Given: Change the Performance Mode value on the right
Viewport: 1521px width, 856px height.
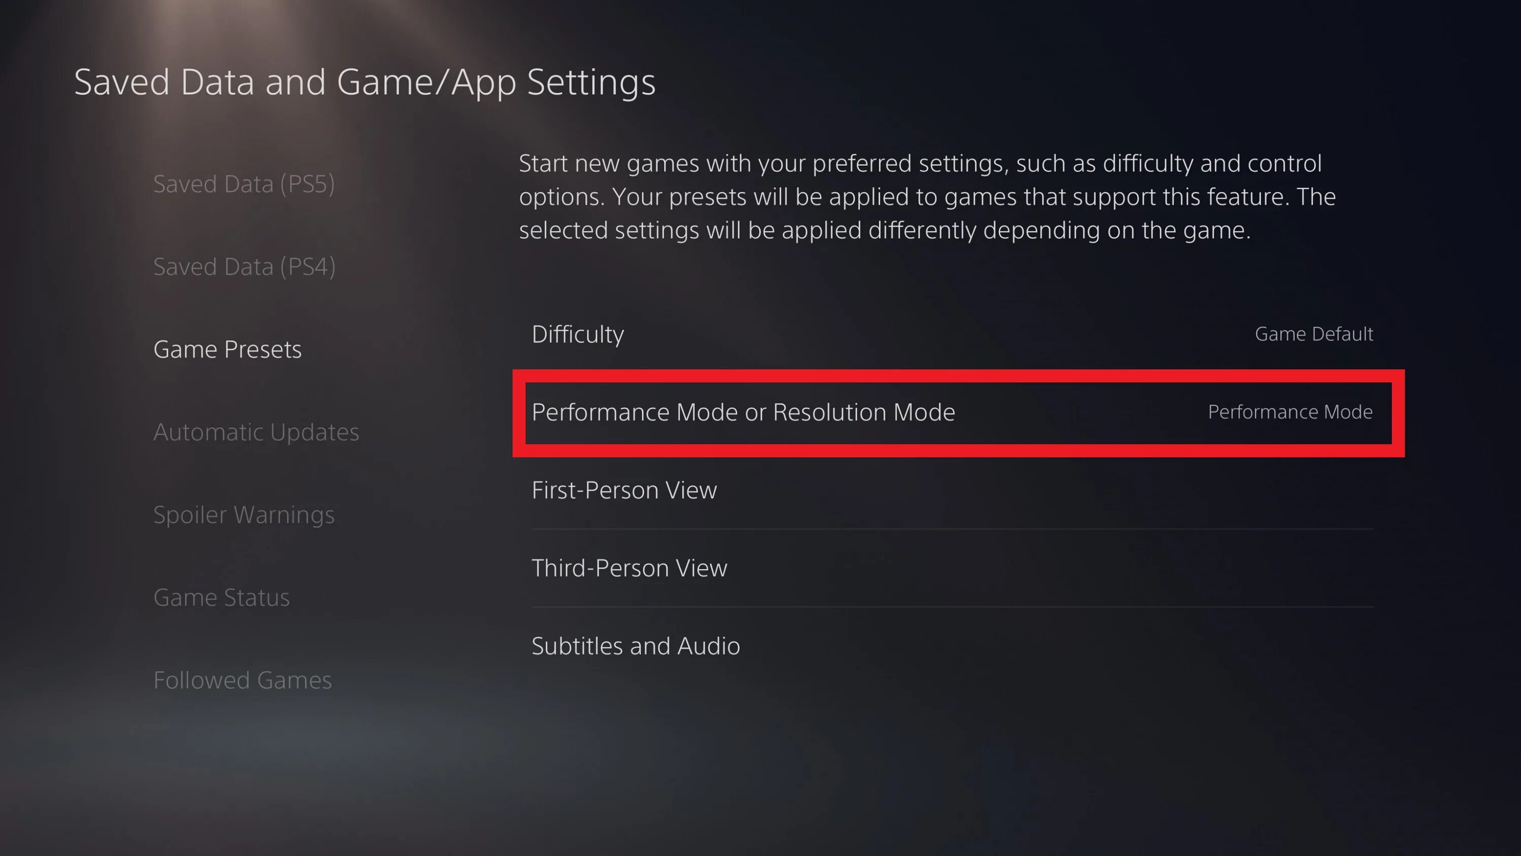Looking at the screenshot, I should pyautogui.click(x=1290, y=412).
